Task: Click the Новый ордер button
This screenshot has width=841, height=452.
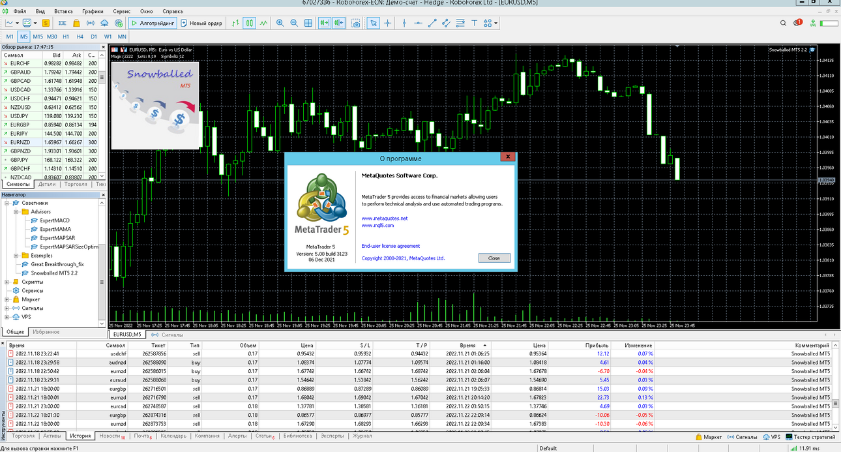Action: (201, 23)
